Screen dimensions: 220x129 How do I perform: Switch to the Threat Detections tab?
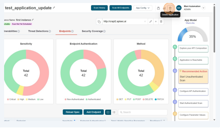pos(39,31)
